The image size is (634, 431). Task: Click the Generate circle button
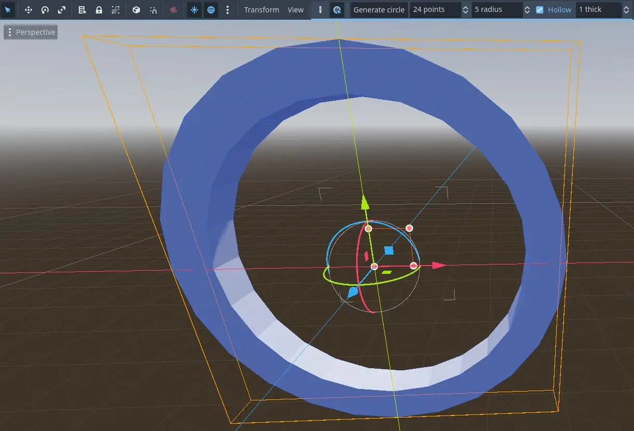379,10
